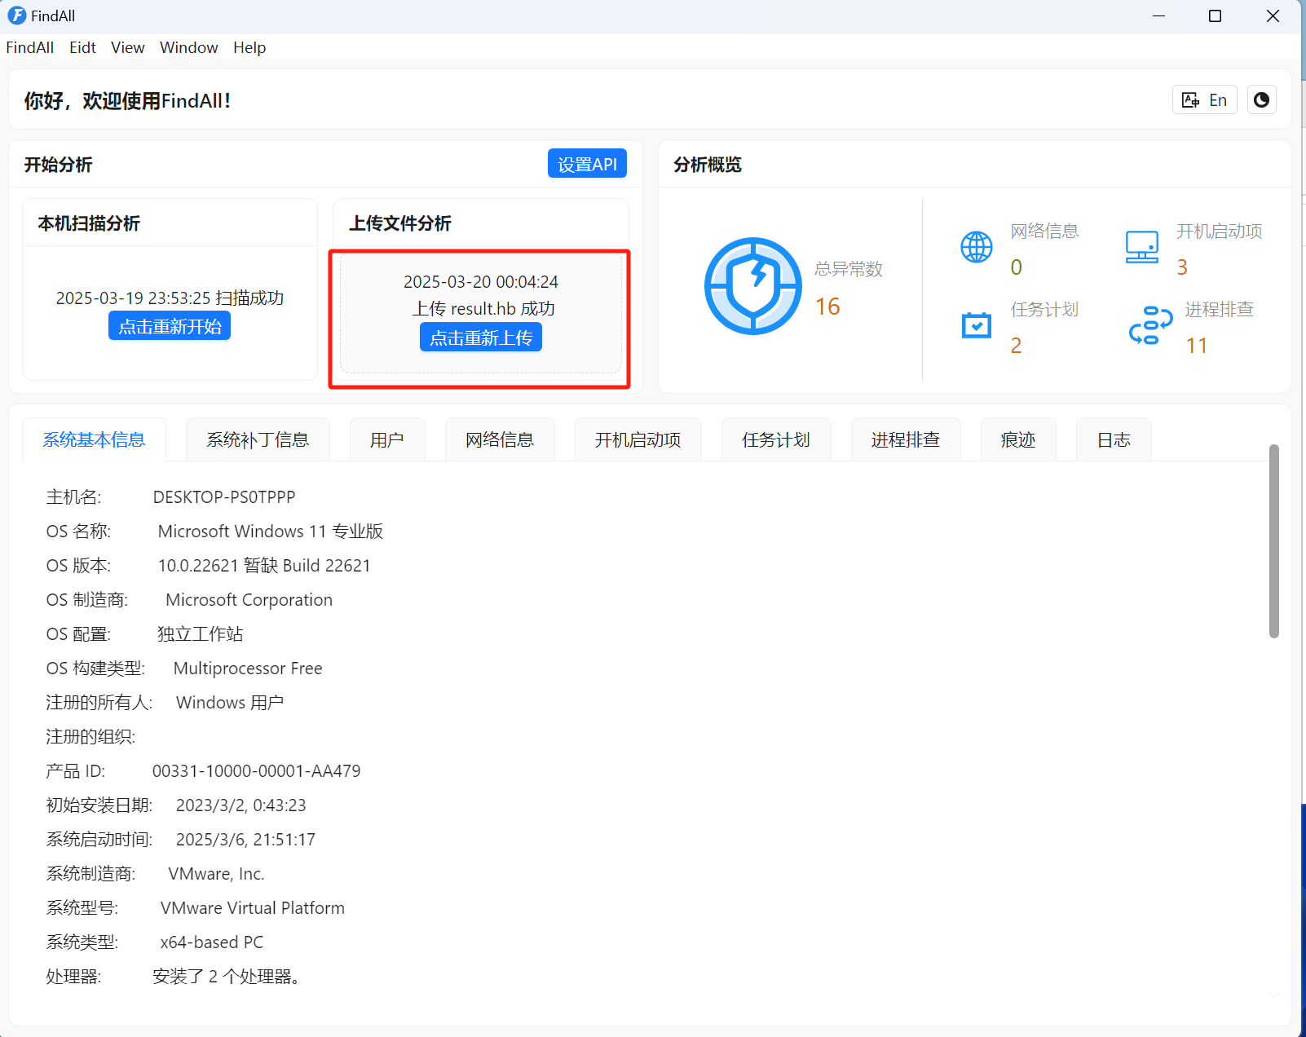The width and height of the screenshot is (1306, 1037).
Task: Open the Help menu
Action: coord(249,47)
